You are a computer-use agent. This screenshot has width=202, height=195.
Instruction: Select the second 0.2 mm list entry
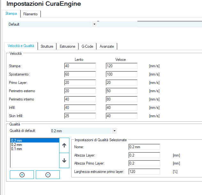click(x=35, y=145)
